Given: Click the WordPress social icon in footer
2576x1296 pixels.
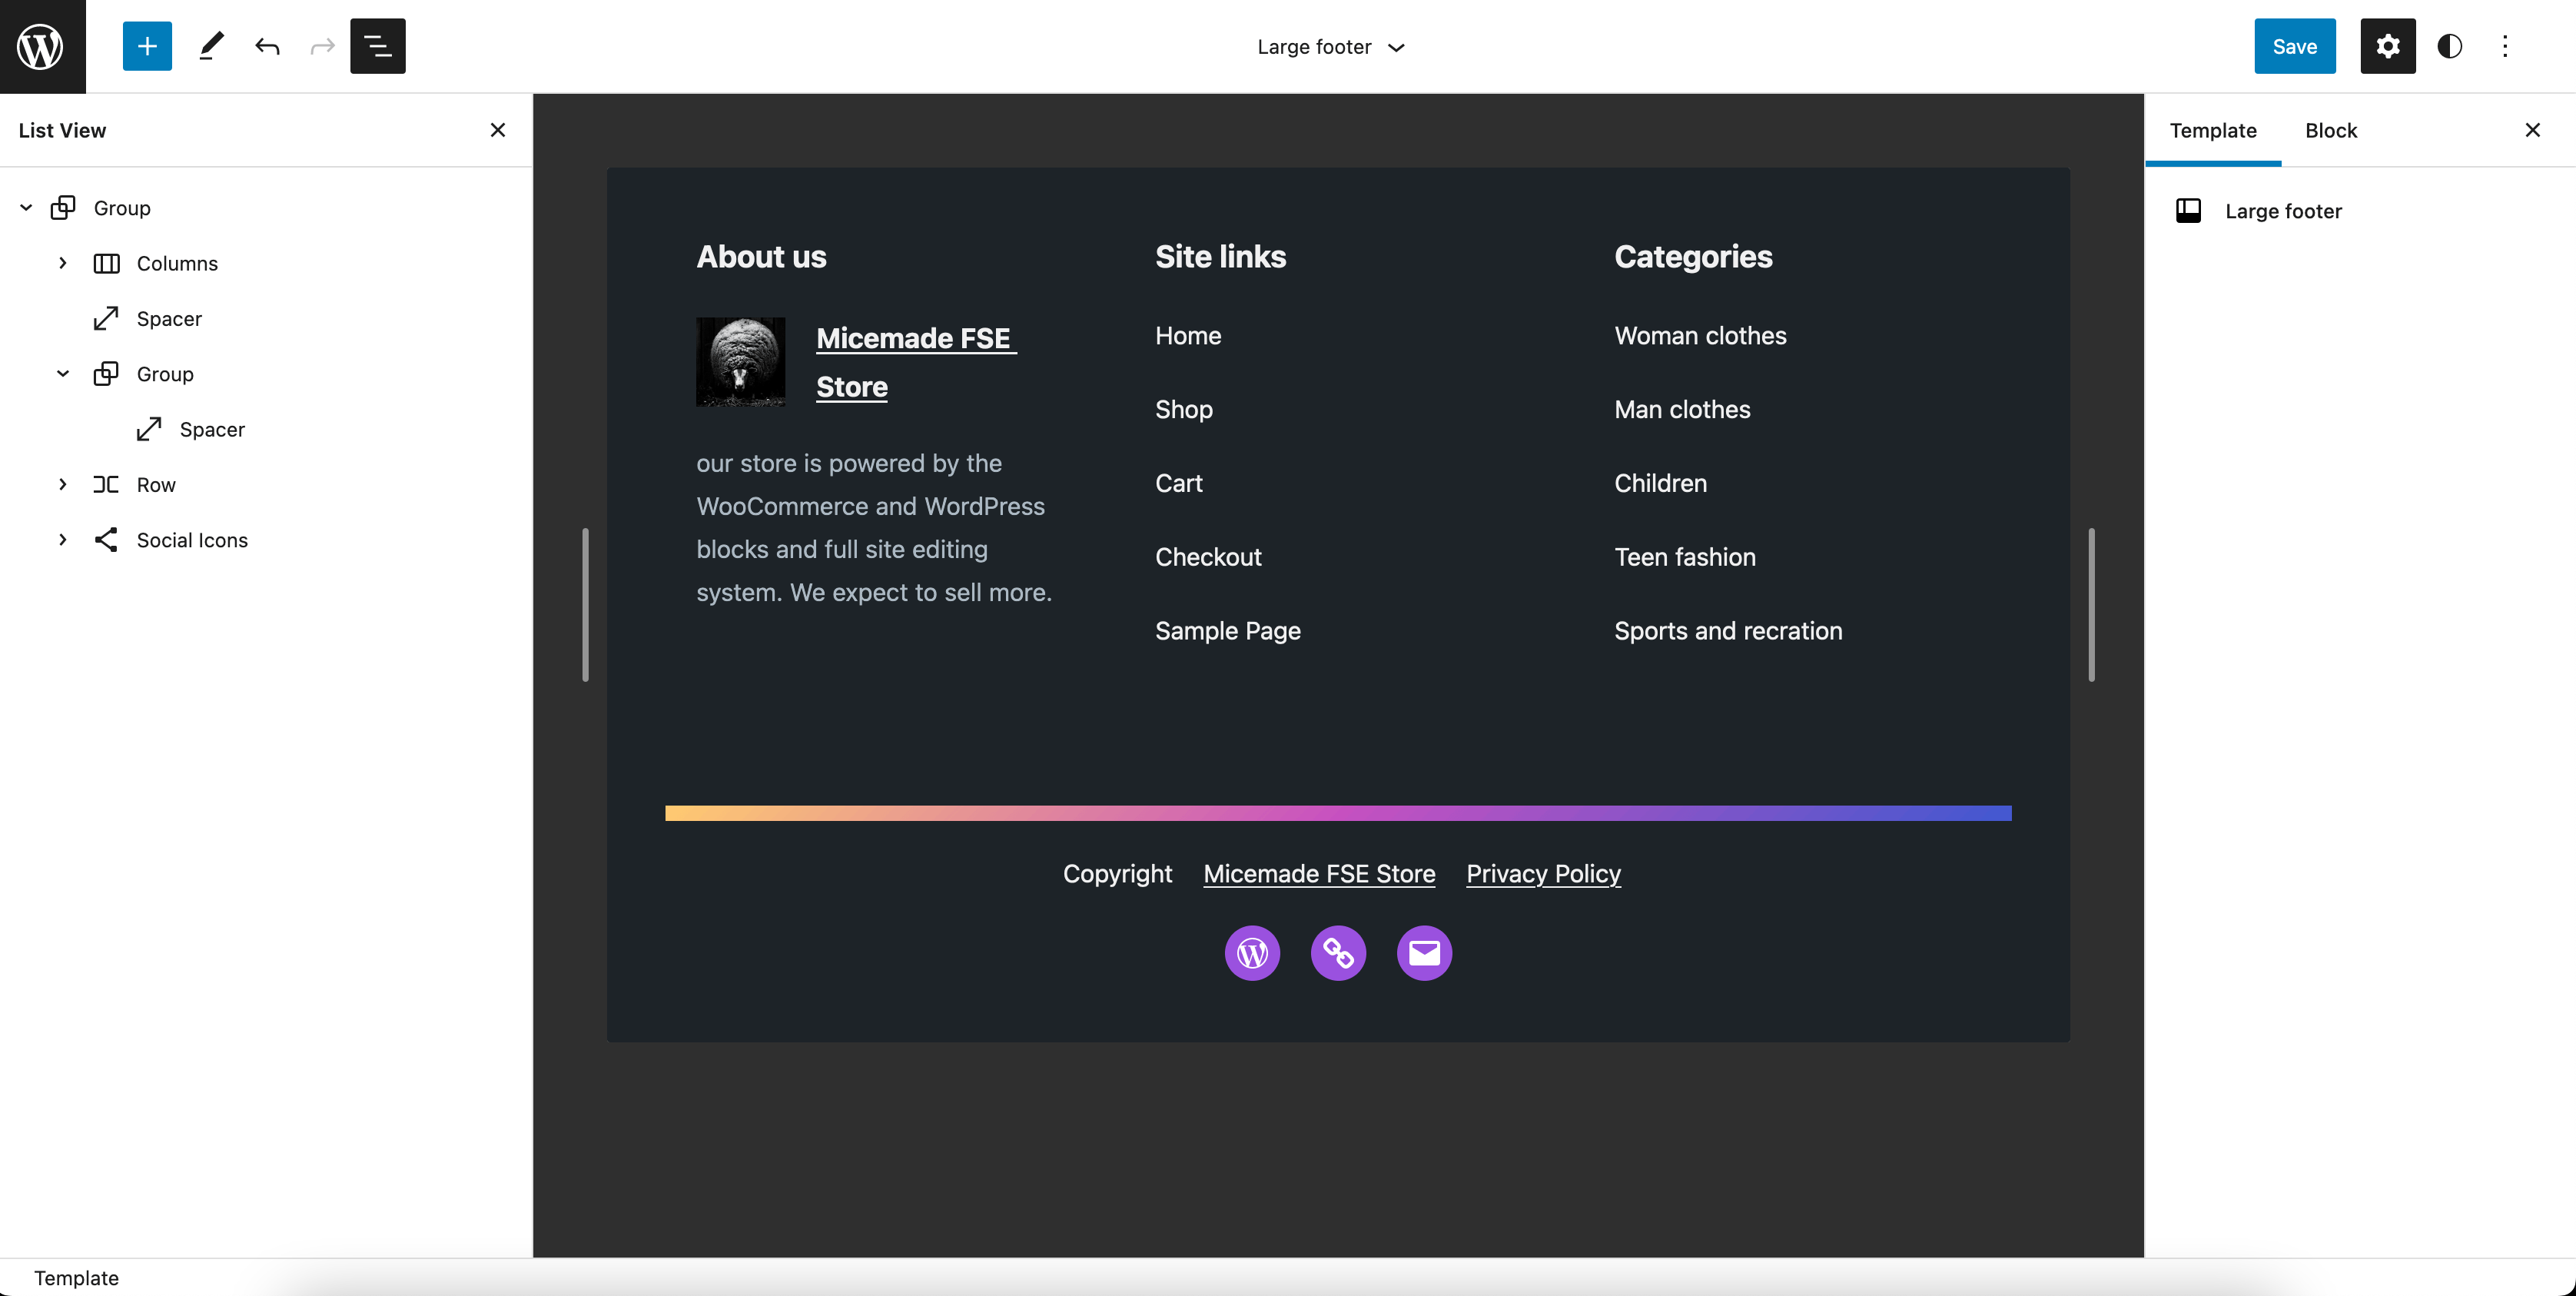Looking at the screenshot, I should (1252, 953).
